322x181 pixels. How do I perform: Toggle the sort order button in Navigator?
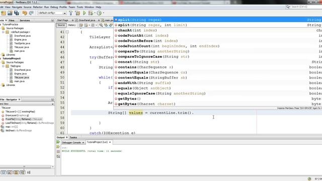pyautogui.click(x=29, y=172)
